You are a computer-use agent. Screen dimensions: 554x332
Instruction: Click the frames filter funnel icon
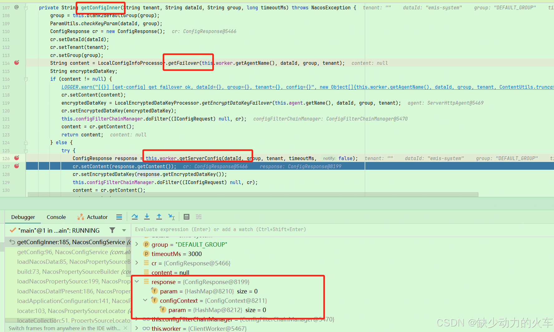(112, 230)
